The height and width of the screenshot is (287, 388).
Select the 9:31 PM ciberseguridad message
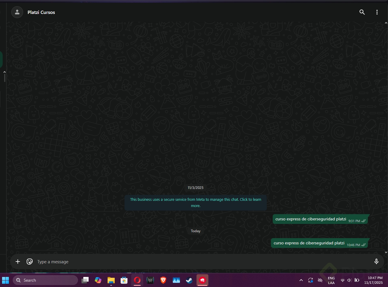[x=320, y=219]
